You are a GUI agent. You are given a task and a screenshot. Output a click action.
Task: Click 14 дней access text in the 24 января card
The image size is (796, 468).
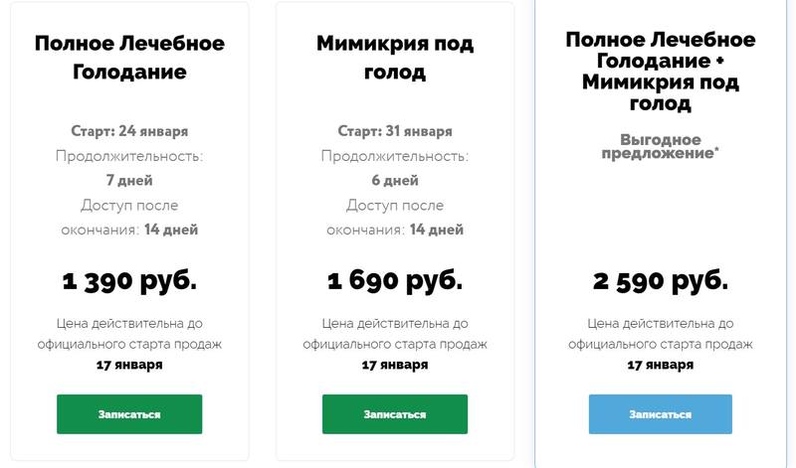point(171,230)
